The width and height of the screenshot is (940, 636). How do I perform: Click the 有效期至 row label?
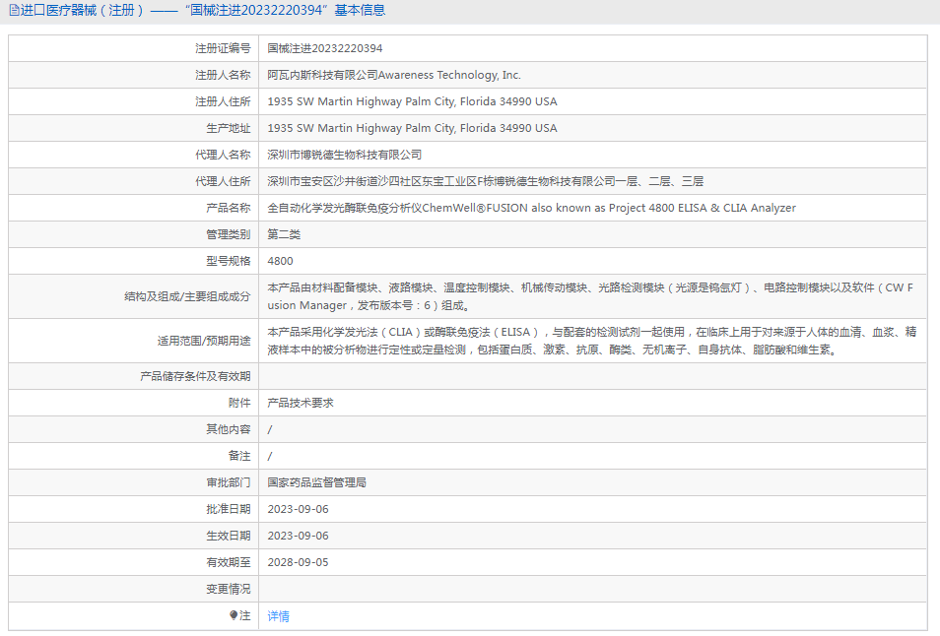coord(229,562)
